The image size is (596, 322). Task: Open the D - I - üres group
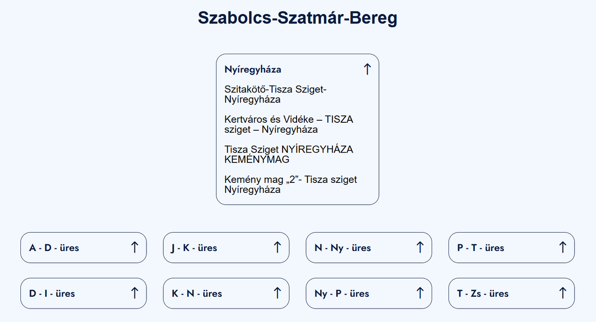click(x=52, y=293)
